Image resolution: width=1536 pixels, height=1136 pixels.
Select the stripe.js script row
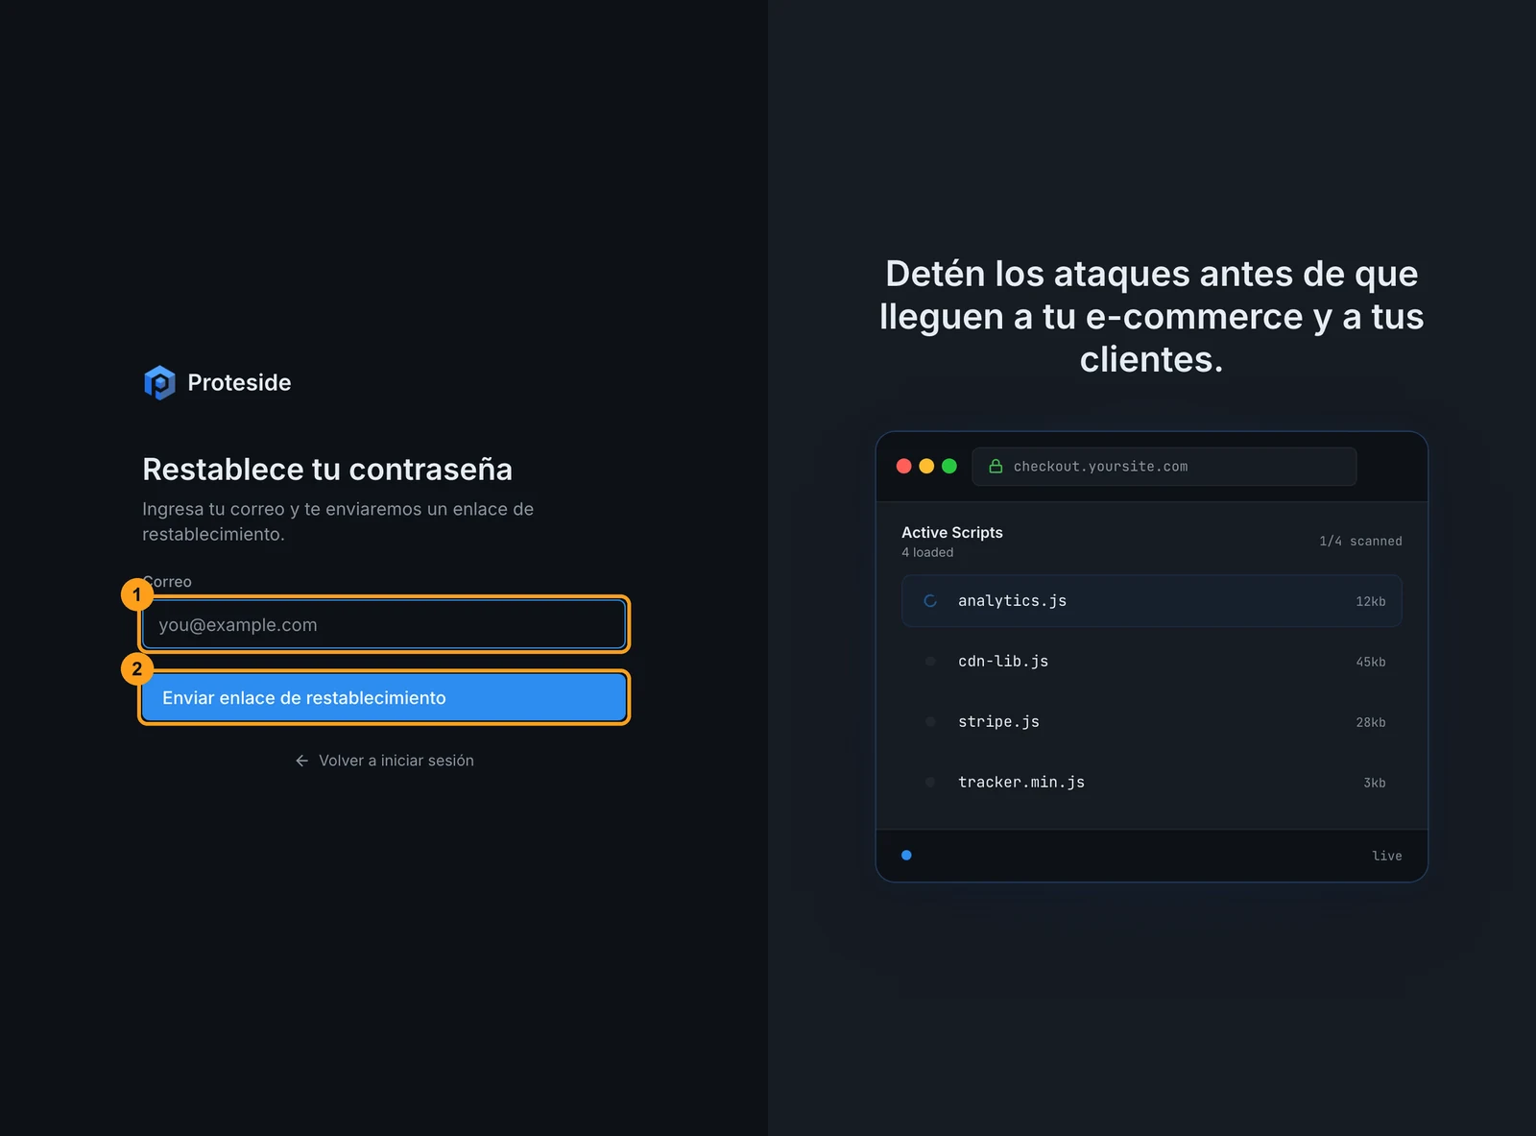pos(1151,721)
